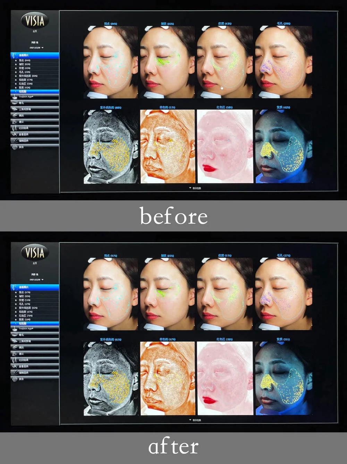Open the texture (纹理 43%) thumbnail in the before screen
The width and height of the screenshot is (347, 464).
tap(225, 62)
